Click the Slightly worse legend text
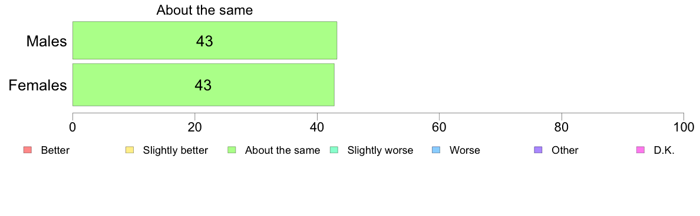Screen dimensions: 700x216 381,150
